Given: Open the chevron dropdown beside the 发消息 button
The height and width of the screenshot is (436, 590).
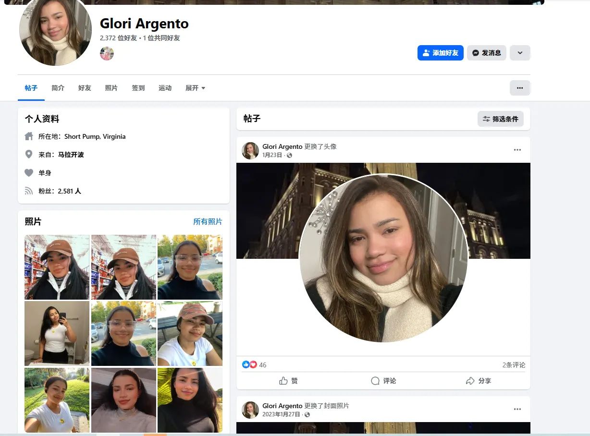Looking at the screenshot, I should (520, 53).
